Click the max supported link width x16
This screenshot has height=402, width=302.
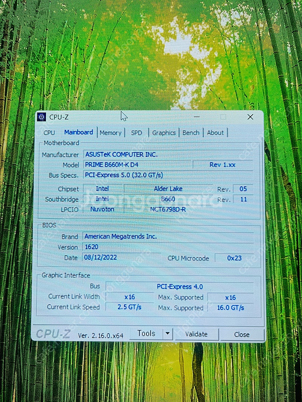tap(230, 297)
